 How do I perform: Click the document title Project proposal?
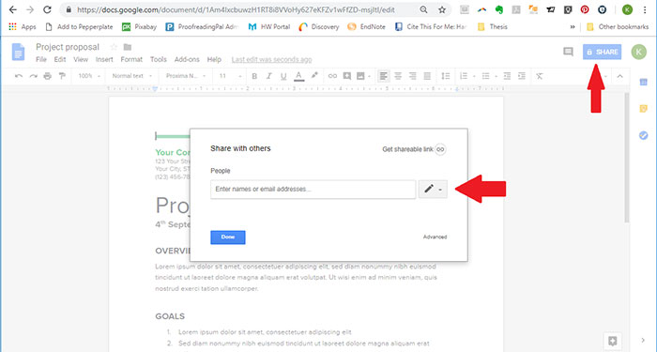tap(68, 47)
